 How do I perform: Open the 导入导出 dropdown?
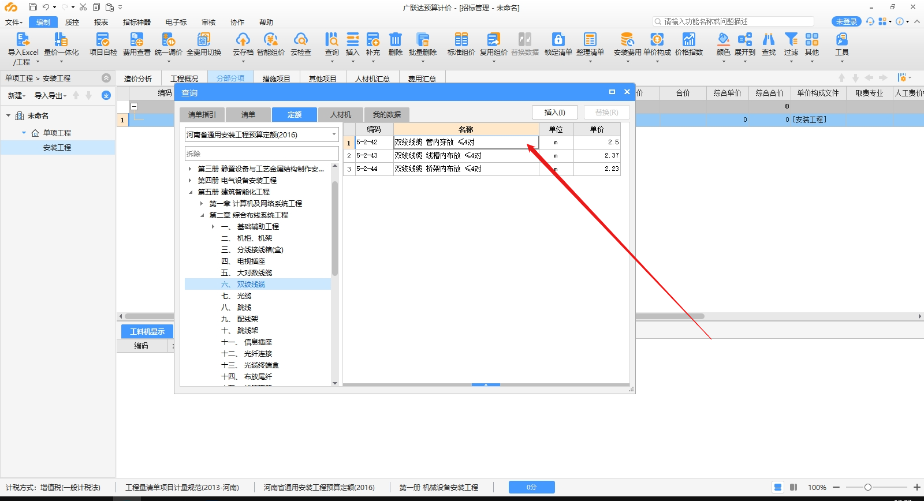[x=50, y=96]
